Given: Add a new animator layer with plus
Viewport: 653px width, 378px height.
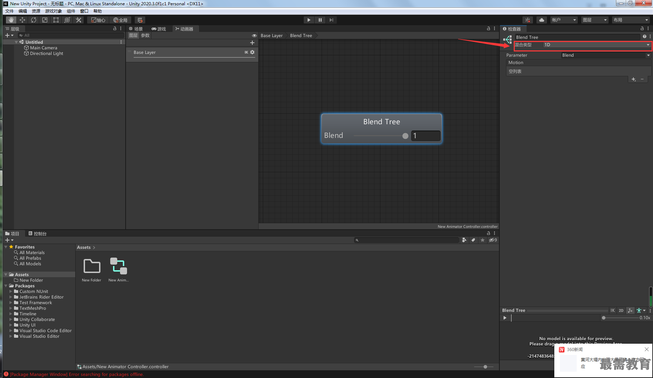Looking at the screenshot, I should point(252,43).
